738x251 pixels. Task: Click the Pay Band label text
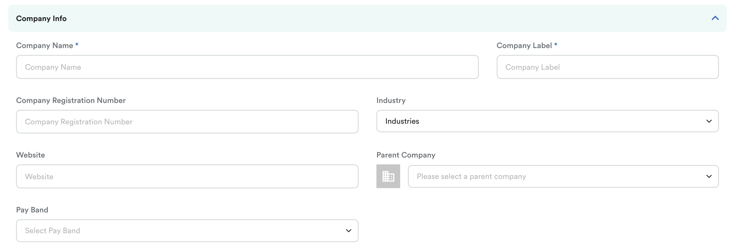pos(32,210)
